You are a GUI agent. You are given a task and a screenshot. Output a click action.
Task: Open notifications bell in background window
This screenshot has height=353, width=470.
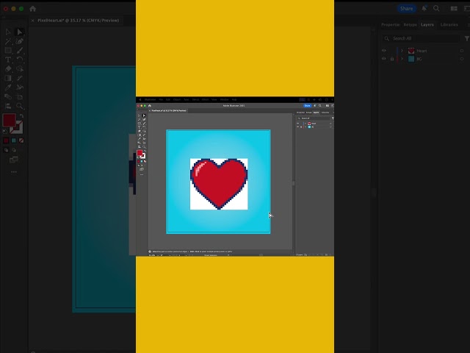point(424,8)
